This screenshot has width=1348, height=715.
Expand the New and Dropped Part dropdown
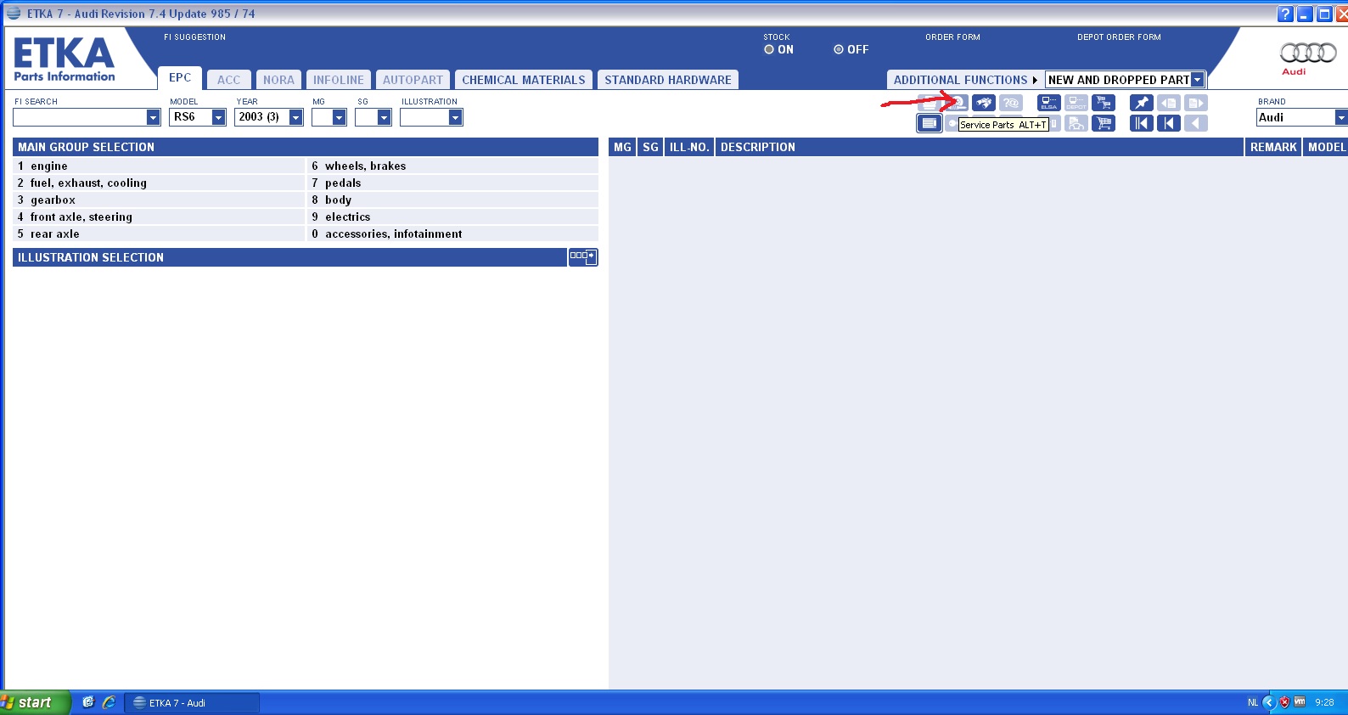point(1197,80)
